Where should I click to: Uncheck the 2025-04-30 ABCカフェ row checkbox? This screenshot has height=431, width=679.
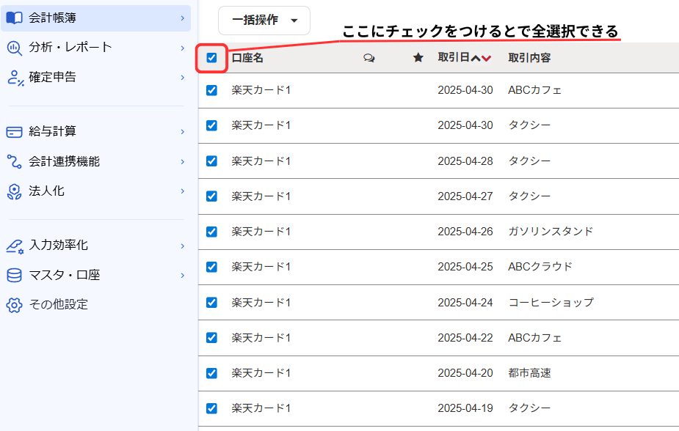pyautogui.click(x=212, y=90)
